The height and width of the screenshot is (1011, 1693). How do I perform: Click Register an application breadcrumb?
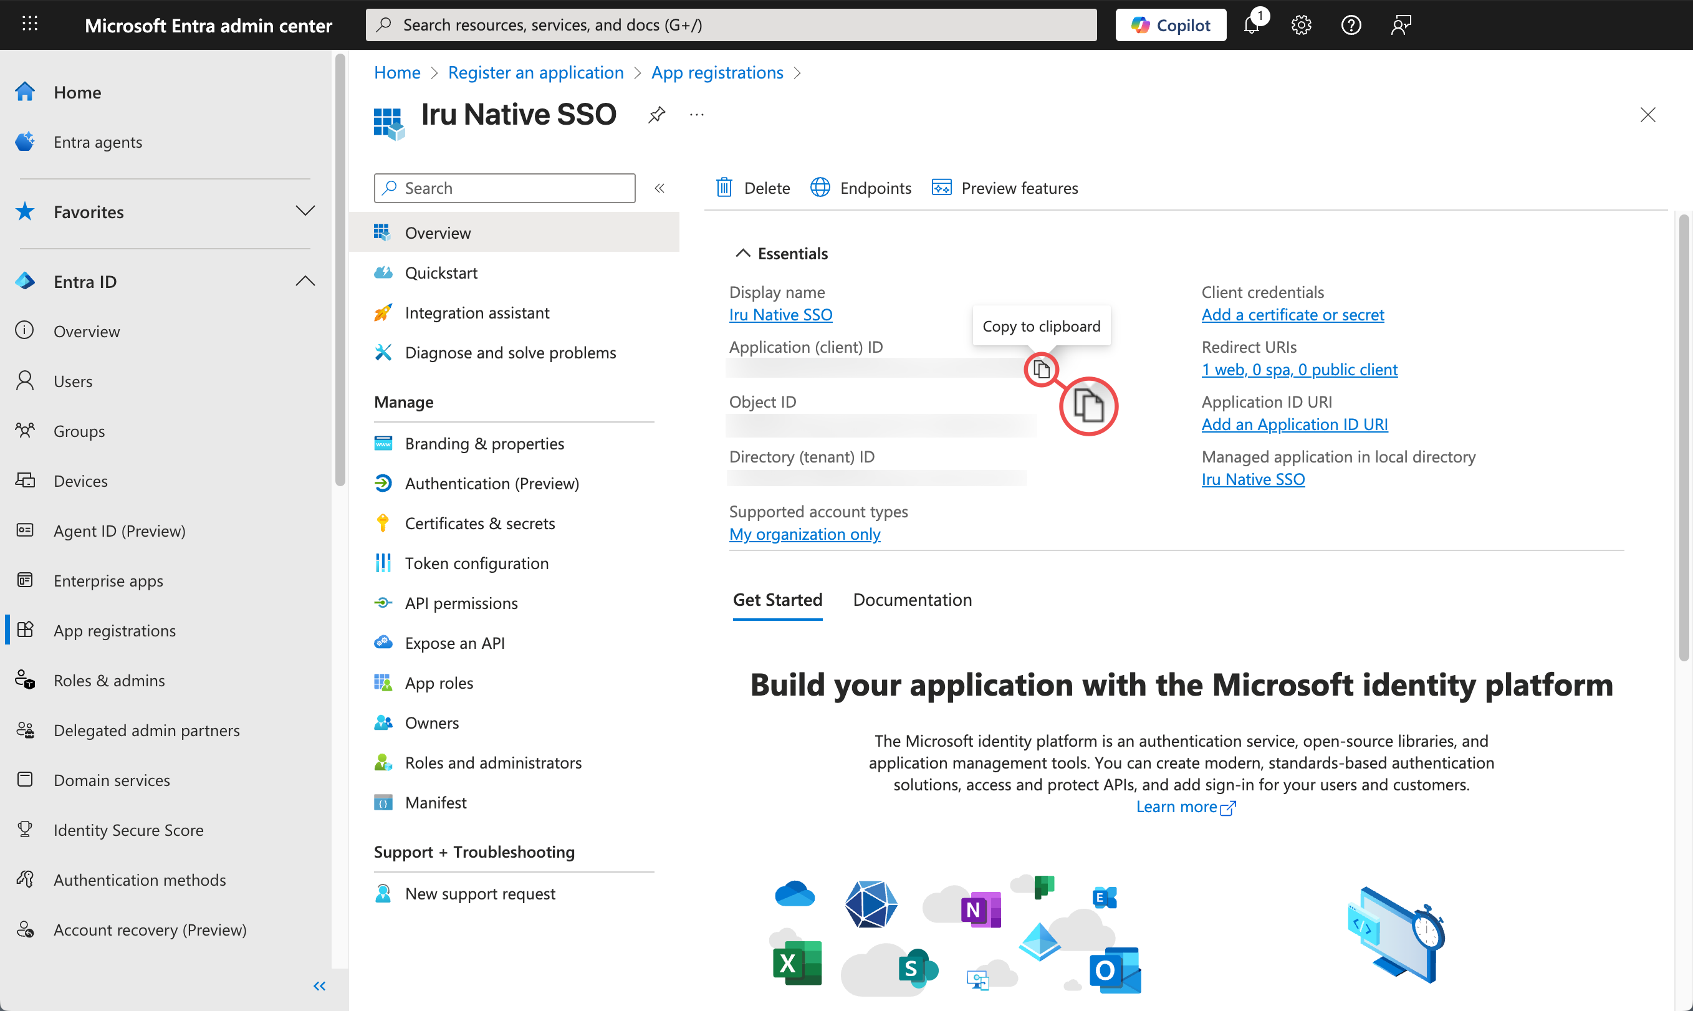(535, 72)
